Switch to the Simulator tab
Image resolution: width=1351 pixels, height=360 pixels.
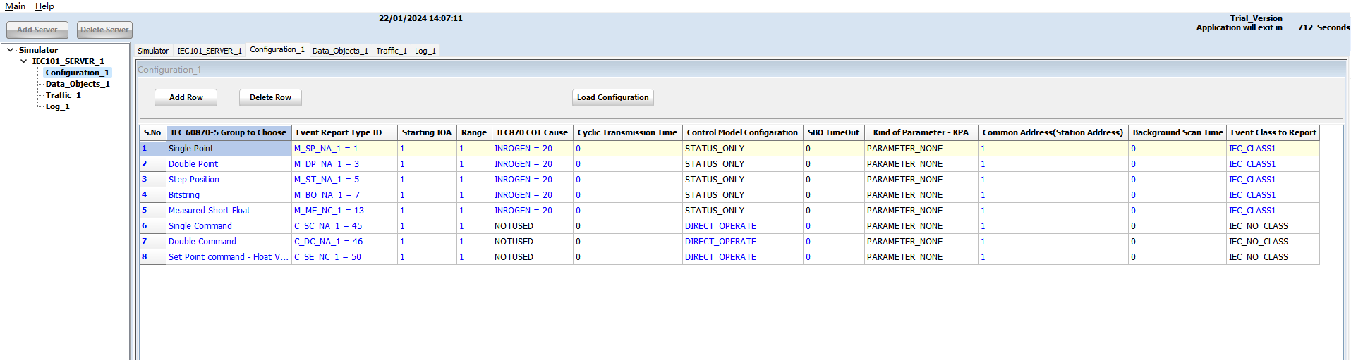tap(153, 51)
